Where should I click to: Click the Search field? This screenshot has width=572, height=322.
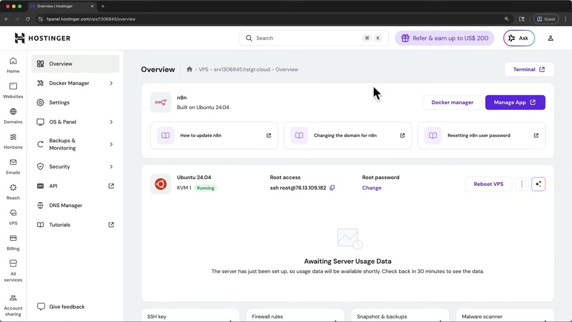pos(314,38)
